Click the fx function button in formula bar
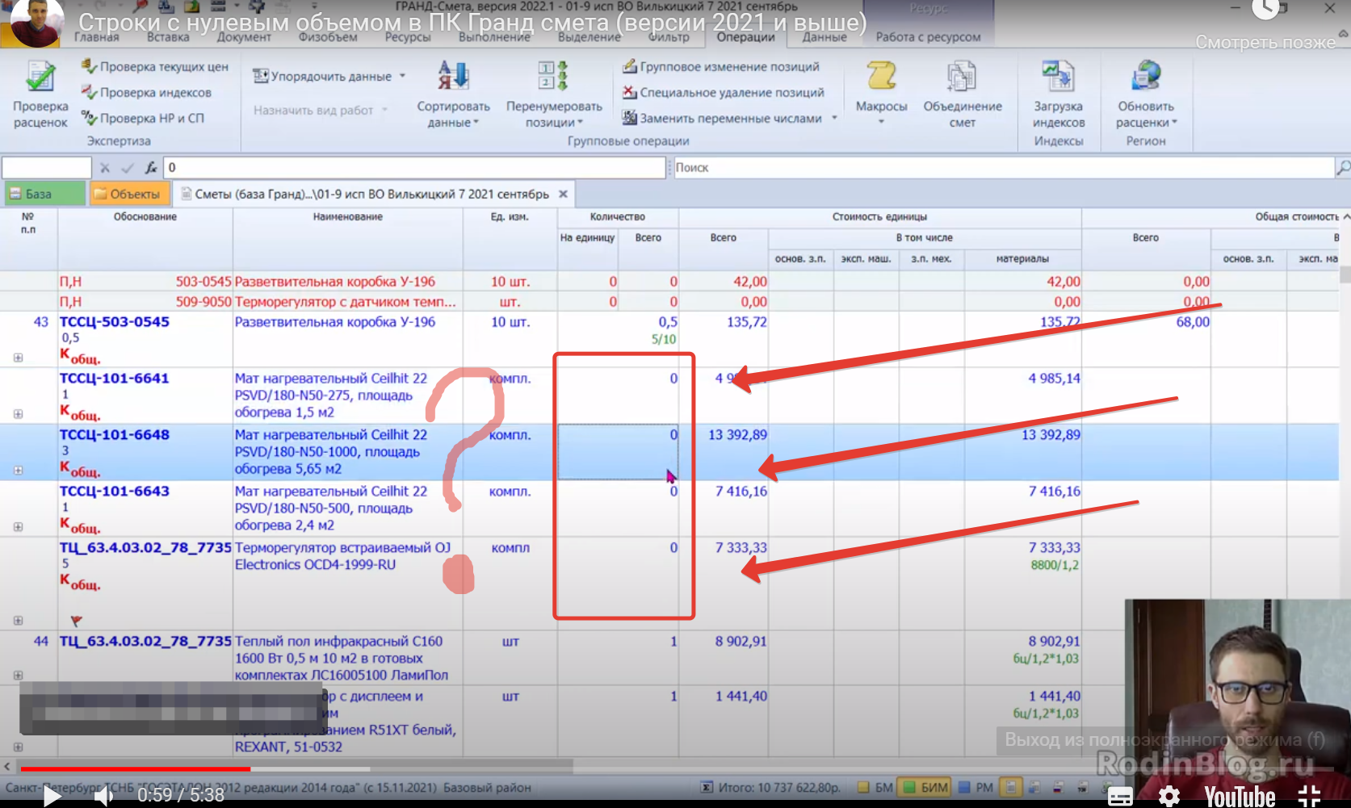This screenshot has width=1351, height=808. 151,168
